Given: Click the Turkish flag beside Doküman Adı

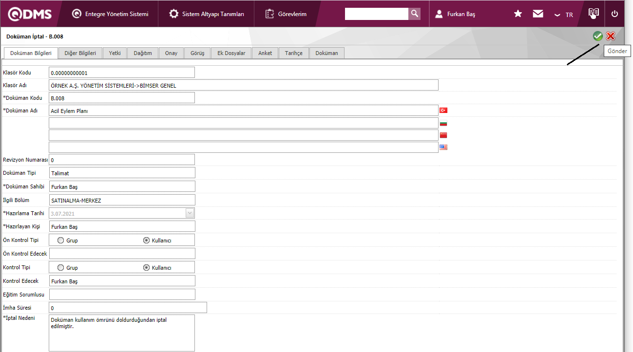Looking at the screenshot, I should (443, 111).
